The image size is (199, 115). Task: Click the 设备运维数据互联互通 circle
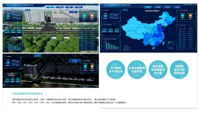tap(137, 70)
